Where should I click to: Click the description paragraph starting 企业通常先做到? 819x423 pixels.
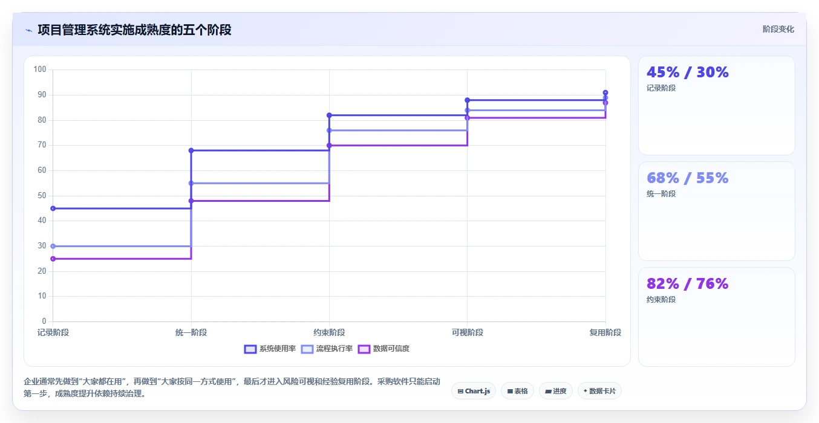click(x=232, y=387)
